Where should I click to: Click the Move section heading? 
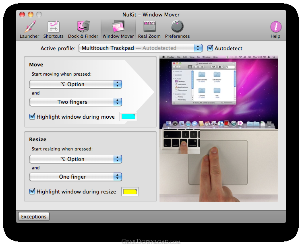click(x=36, y=65)
